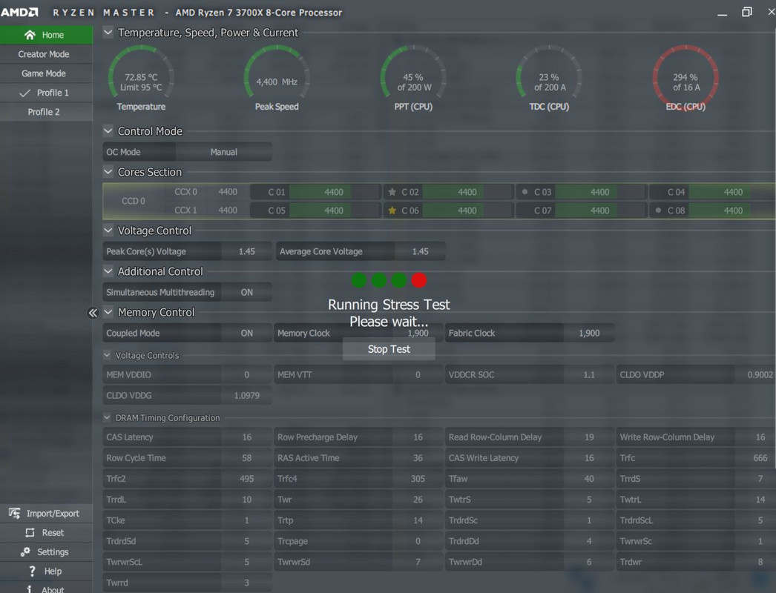Adjust the C 07 core speed bar
The width and height of the screenshot is (776, 593).
tap(601, 211)
